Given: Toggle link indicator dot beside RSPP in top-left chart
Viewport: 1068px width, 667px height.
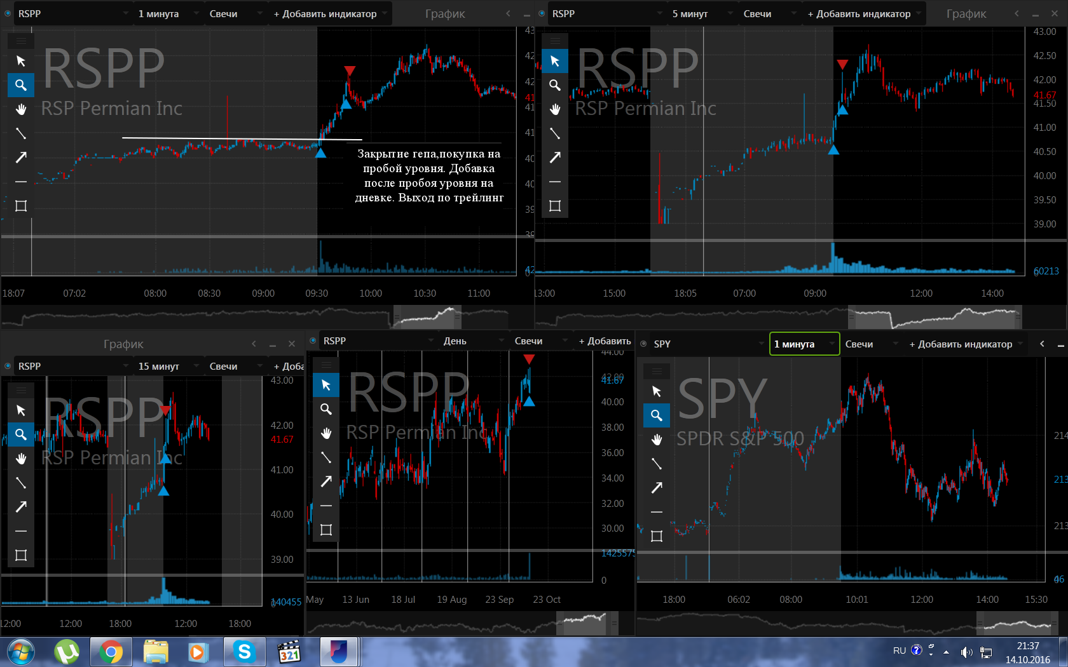Looking at the screenshot, I should point(8,13).
